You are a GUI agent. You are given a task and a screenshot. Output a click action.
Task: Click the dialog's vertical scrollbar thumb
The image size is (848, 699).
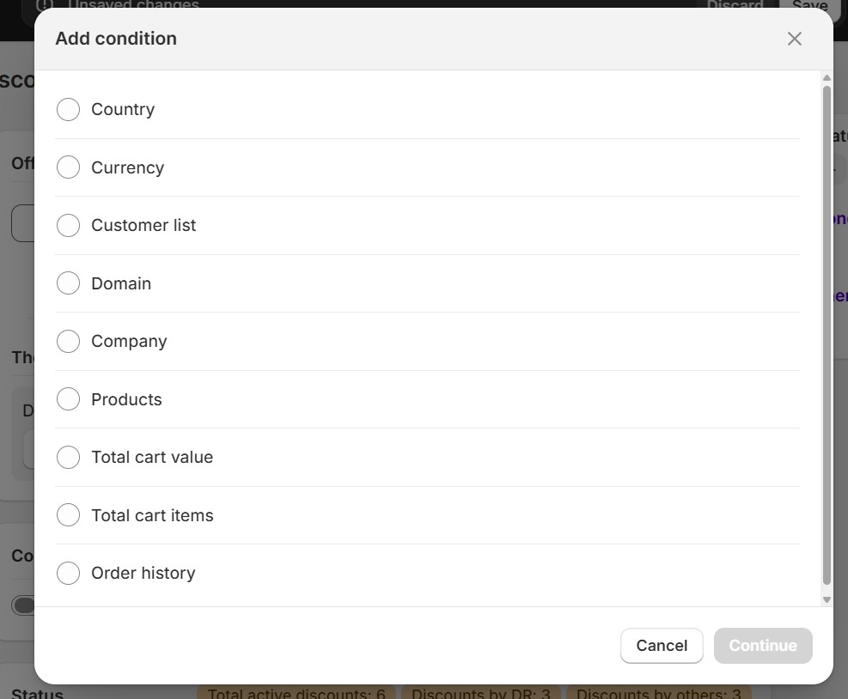tap(827, 335)
